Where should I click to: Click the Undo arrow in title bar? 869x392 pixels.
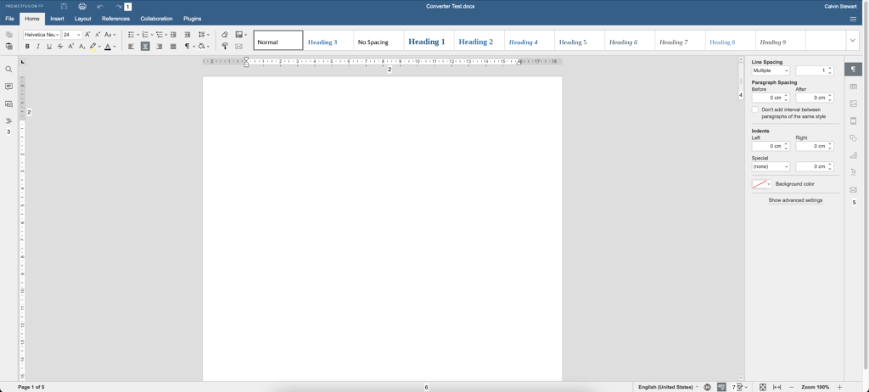[x=99, y=6]
